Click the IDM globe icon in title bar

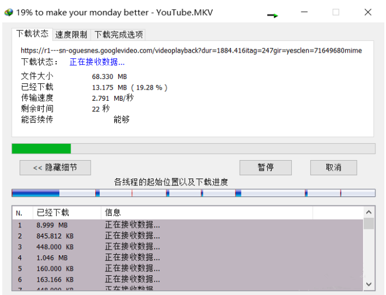[8, 12]
